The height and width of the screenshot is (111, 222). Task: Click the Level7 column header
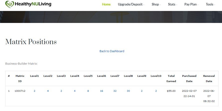point(115,76)
